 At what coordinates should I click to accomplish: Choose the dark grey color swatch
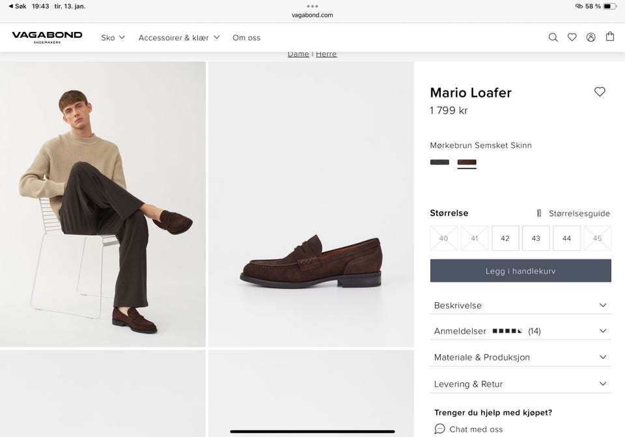439,162
